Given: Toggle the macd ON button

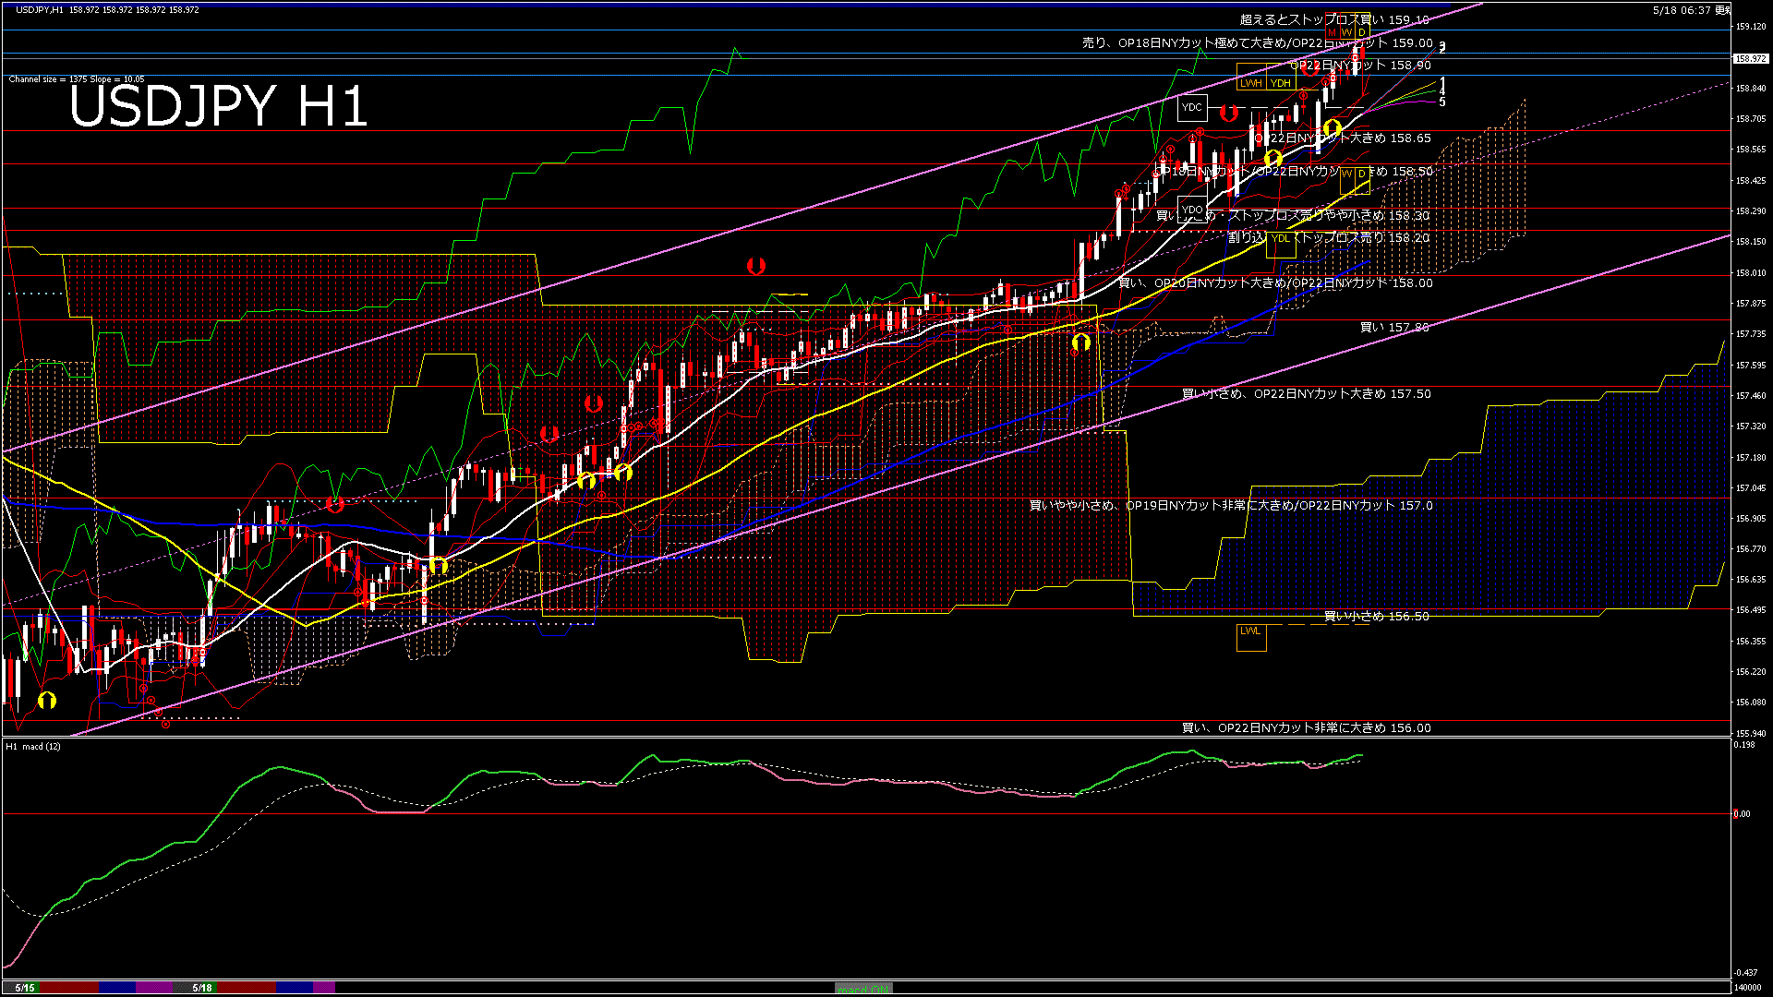Looking at the screenshot, I should (x=863, y=989).
